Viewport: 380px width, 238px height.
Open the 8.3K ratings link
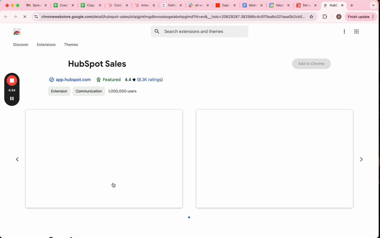(150, 80)
